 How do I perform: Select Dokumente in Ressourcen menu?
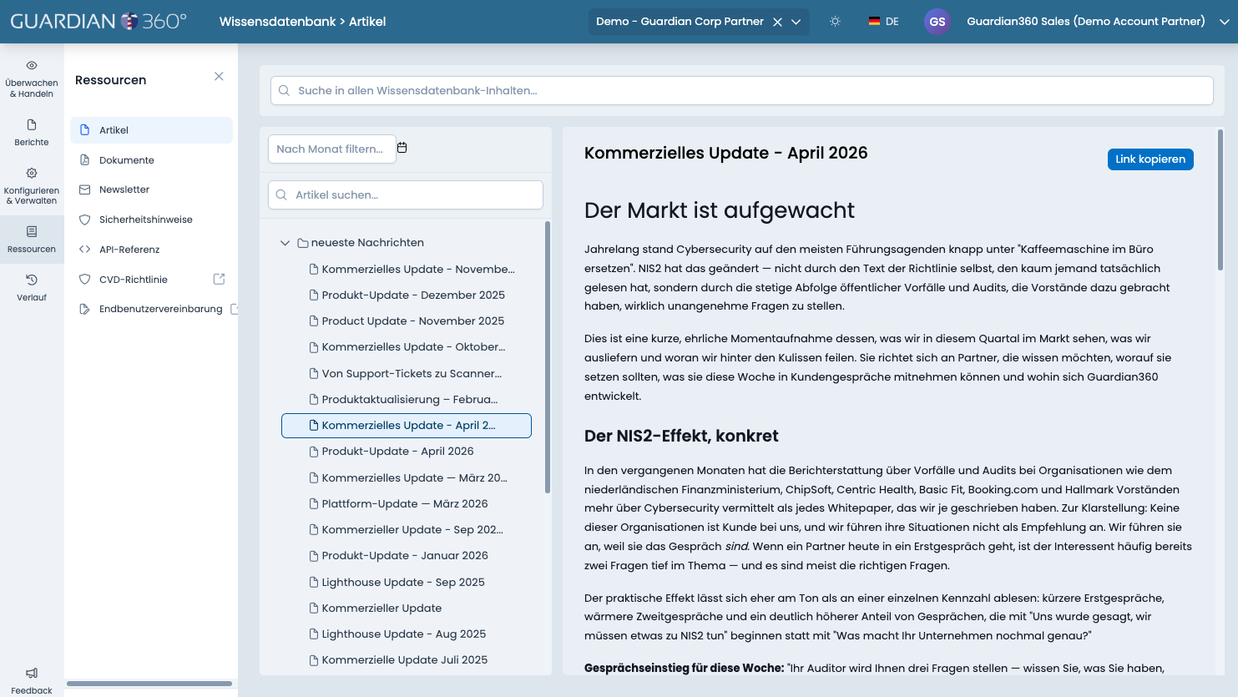pos(151,160)
